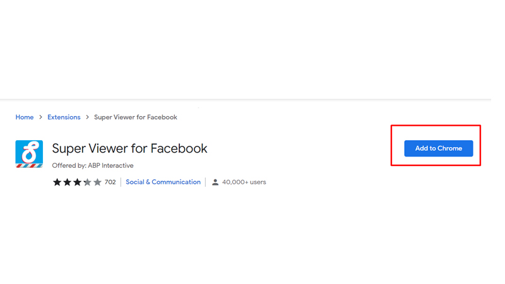The image size is (505, 284).
Task: Click Super Viewer for Facebook in the breadcrumb
Action: (136, 117)
